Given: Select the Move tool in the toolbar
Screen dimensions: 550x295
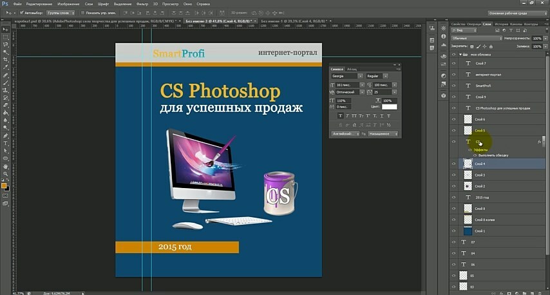Looking at the screenshot, I should (5, 28).
